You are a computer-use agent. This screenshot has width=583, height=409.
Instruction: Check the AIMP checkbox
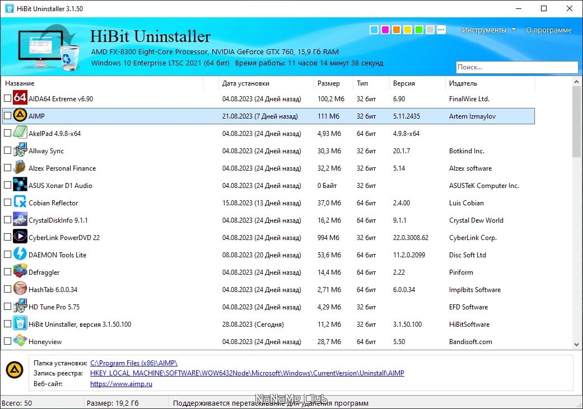click(7, 116)
